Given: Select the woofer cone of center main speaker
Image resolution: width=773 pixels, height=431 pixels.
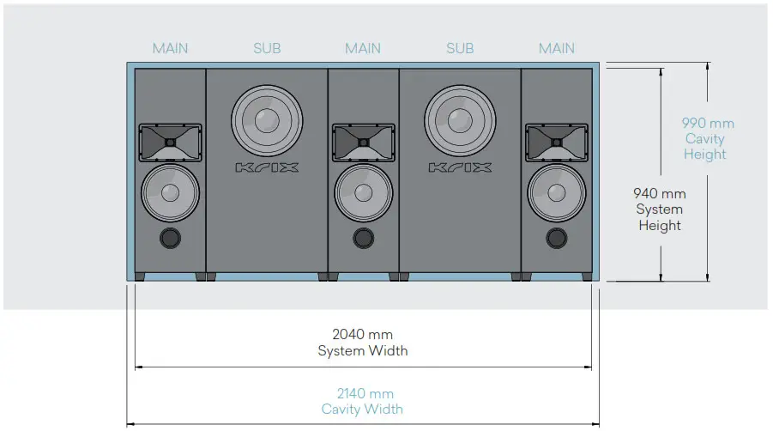Looking at the screenshot, I should [363, 193].
